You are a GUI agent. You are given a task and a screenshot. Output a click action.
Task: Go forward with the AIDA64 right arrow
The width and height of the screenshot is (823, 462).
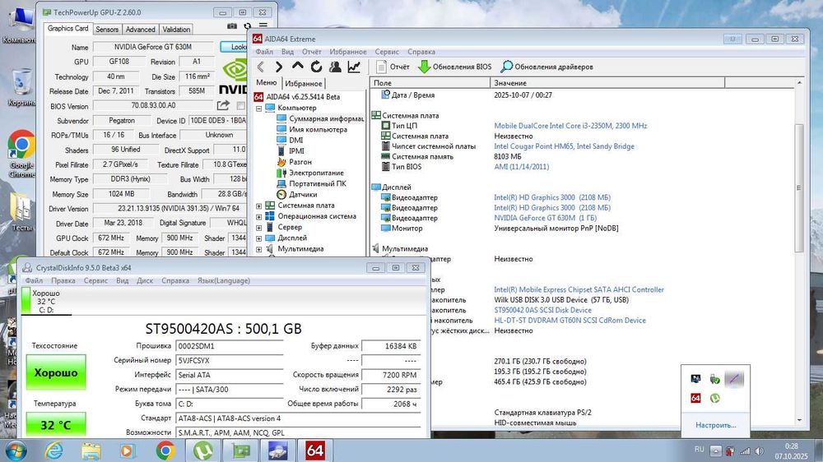[x=279, y=67]
